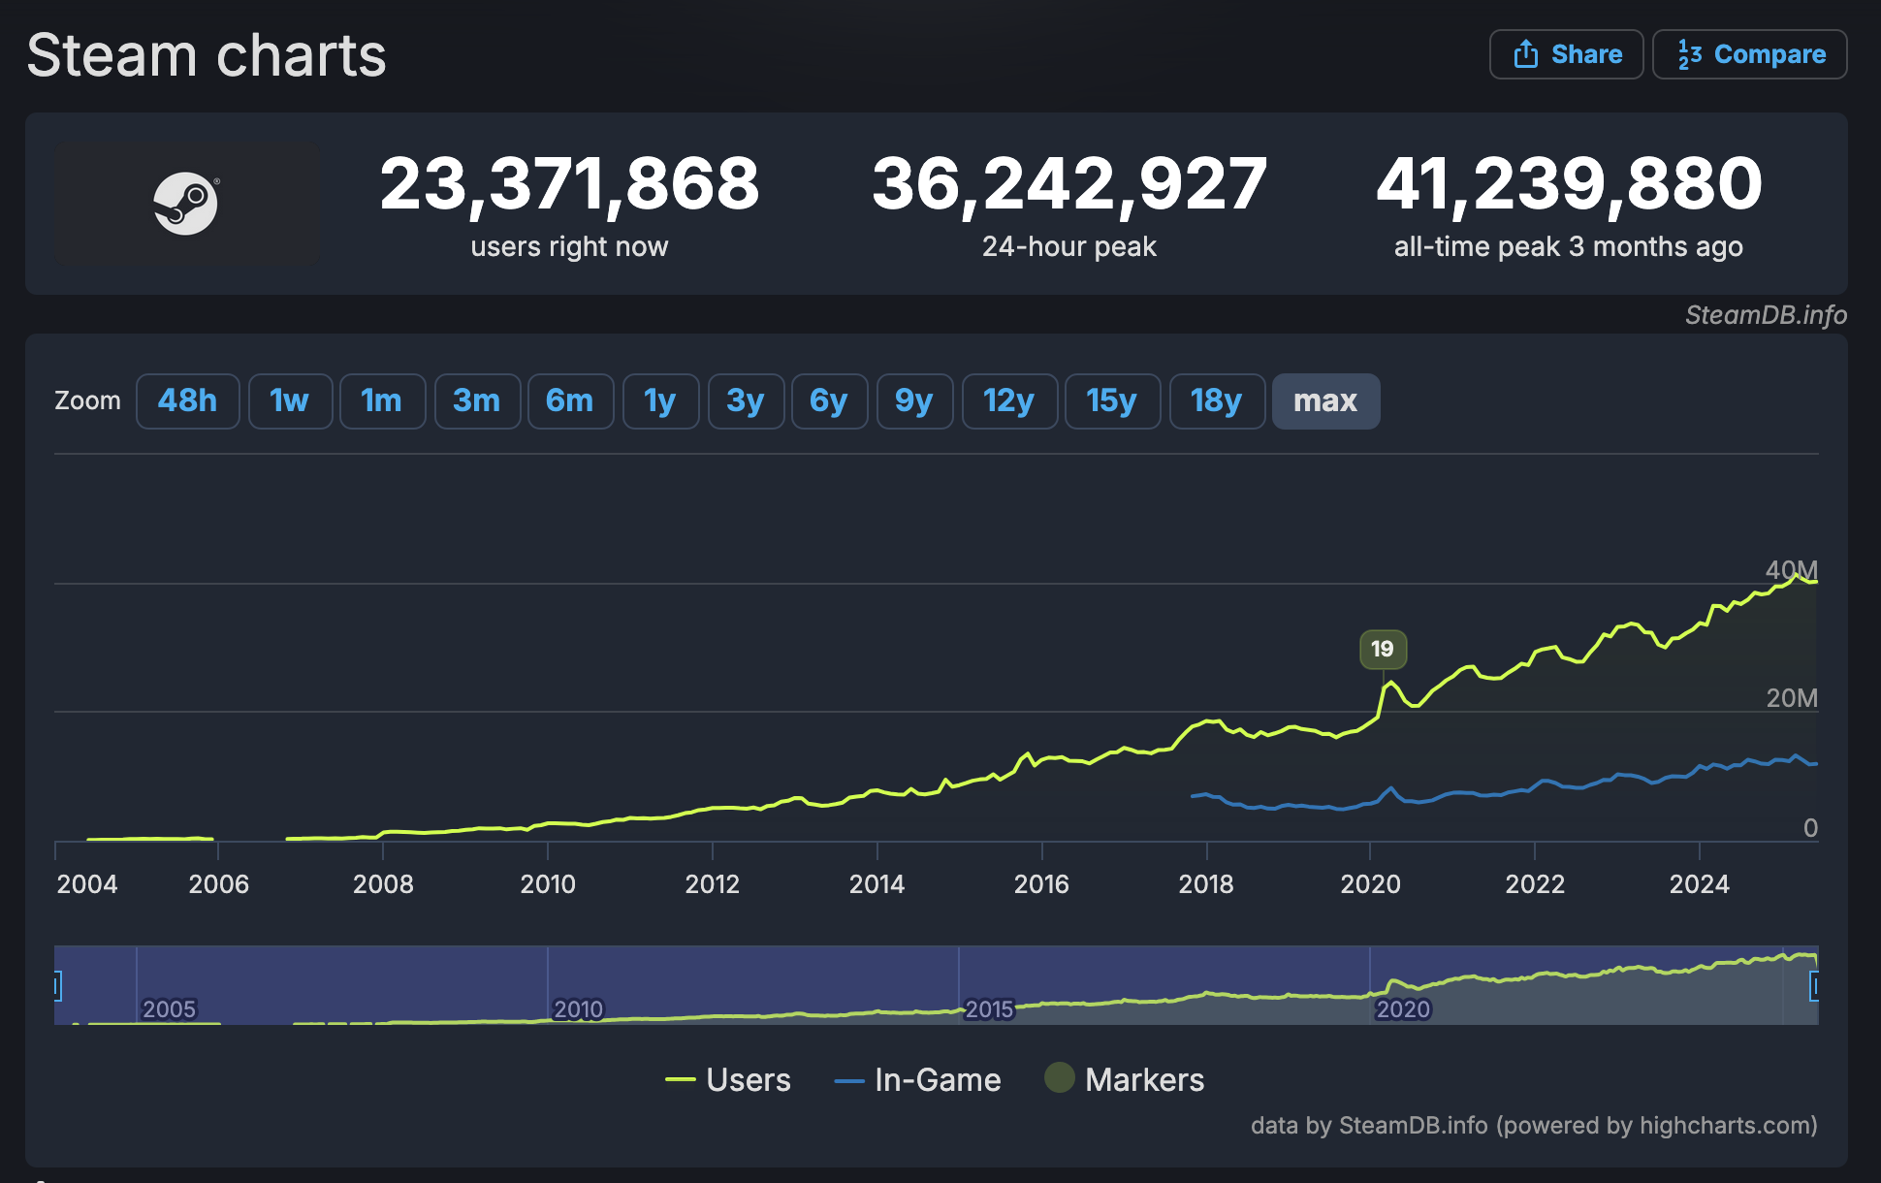Click the Share icon in button

(x=1526, y=54)
